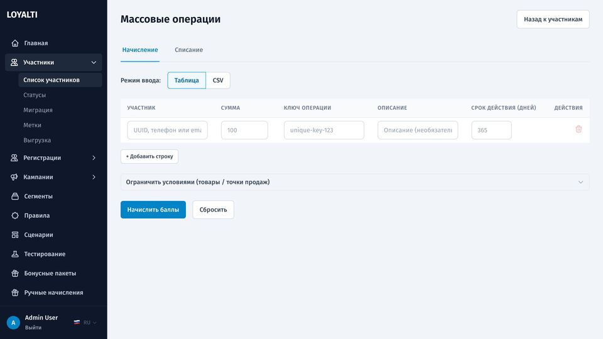The image size is (603, 339).
Task: Focus the Ключ операции input field
Action: 324,130
